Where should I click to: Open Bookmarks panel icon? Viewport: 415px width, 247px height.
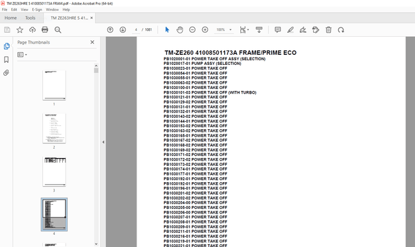[x=6, y=60]
